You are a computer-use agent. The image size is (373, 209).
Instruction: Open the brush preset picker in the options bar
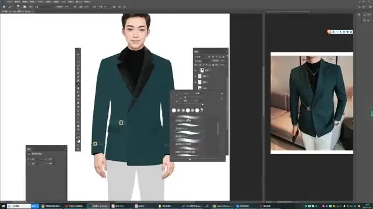tap(18, 7)
